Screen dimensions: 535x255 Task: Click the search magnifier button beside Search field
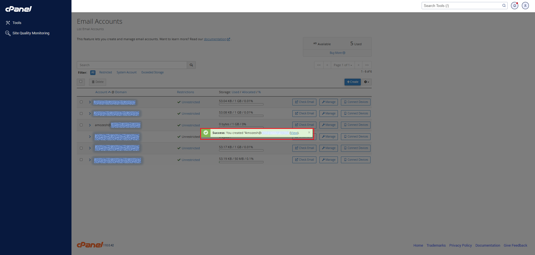(x=191, y=65)
